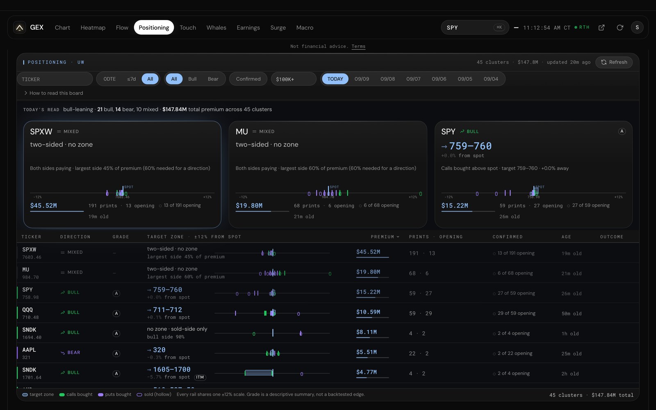
Task: Click the SPY symbol search box
Action: pos(475,27)
